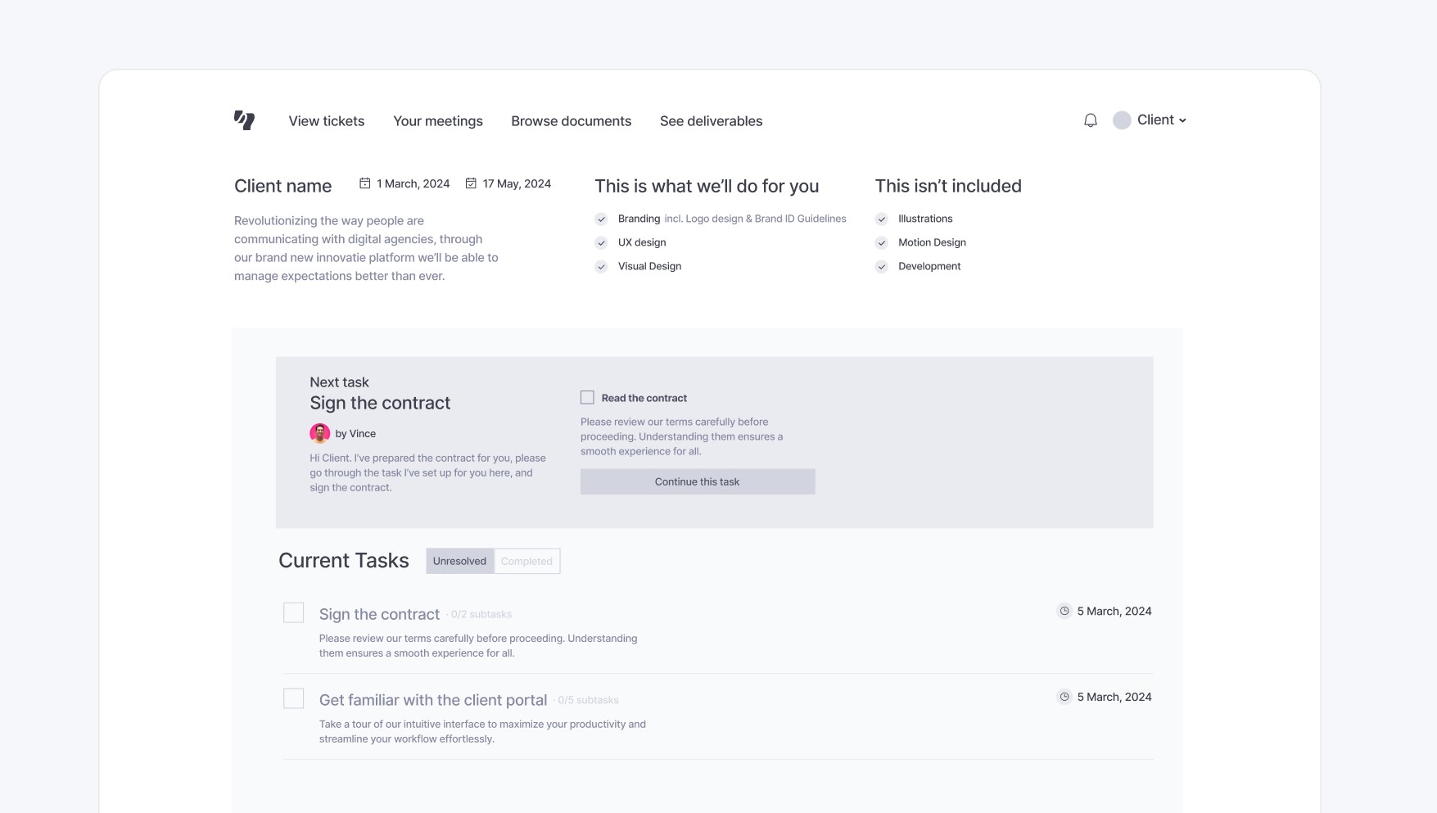Select the Unresolved tab
Viewport: 1437px width, 813px height.
click(459, 561)
